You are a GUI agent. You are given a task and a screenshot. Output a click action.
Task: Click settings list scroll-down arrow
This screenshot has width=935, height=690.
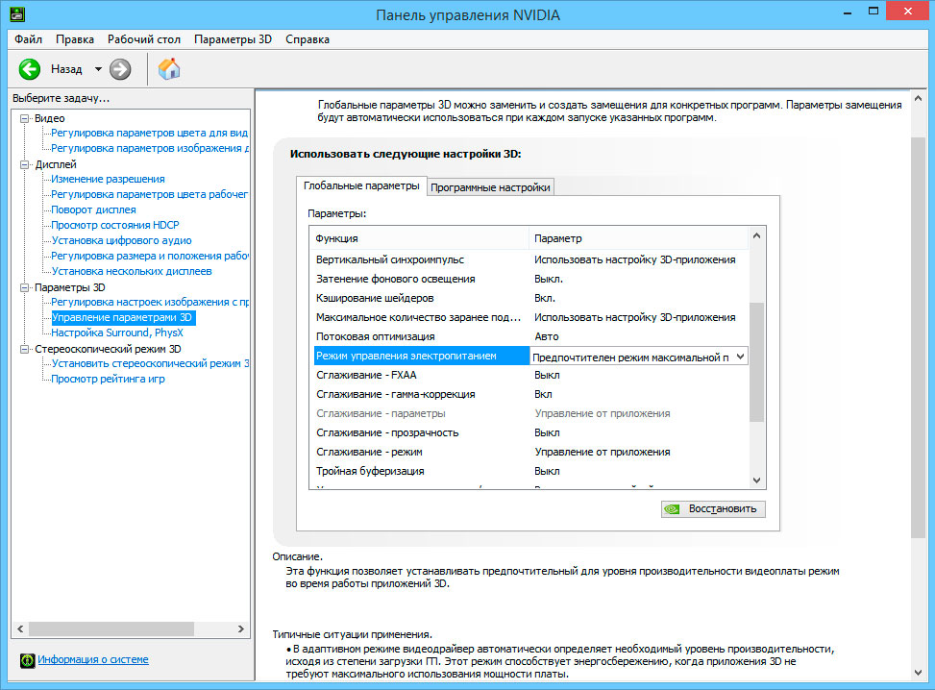756,481
